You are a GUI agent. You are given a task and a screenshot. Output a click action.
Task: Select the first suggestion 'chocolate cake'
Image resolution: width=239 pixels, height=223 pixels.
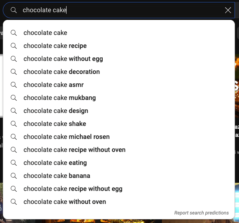coord(119,33)
